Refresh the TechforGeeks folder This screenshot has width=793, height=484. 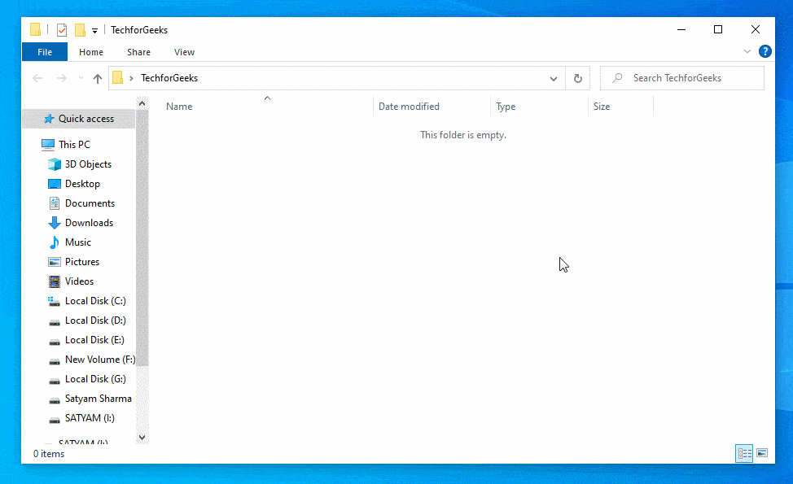pyautogui.click(x=577, y=78)
